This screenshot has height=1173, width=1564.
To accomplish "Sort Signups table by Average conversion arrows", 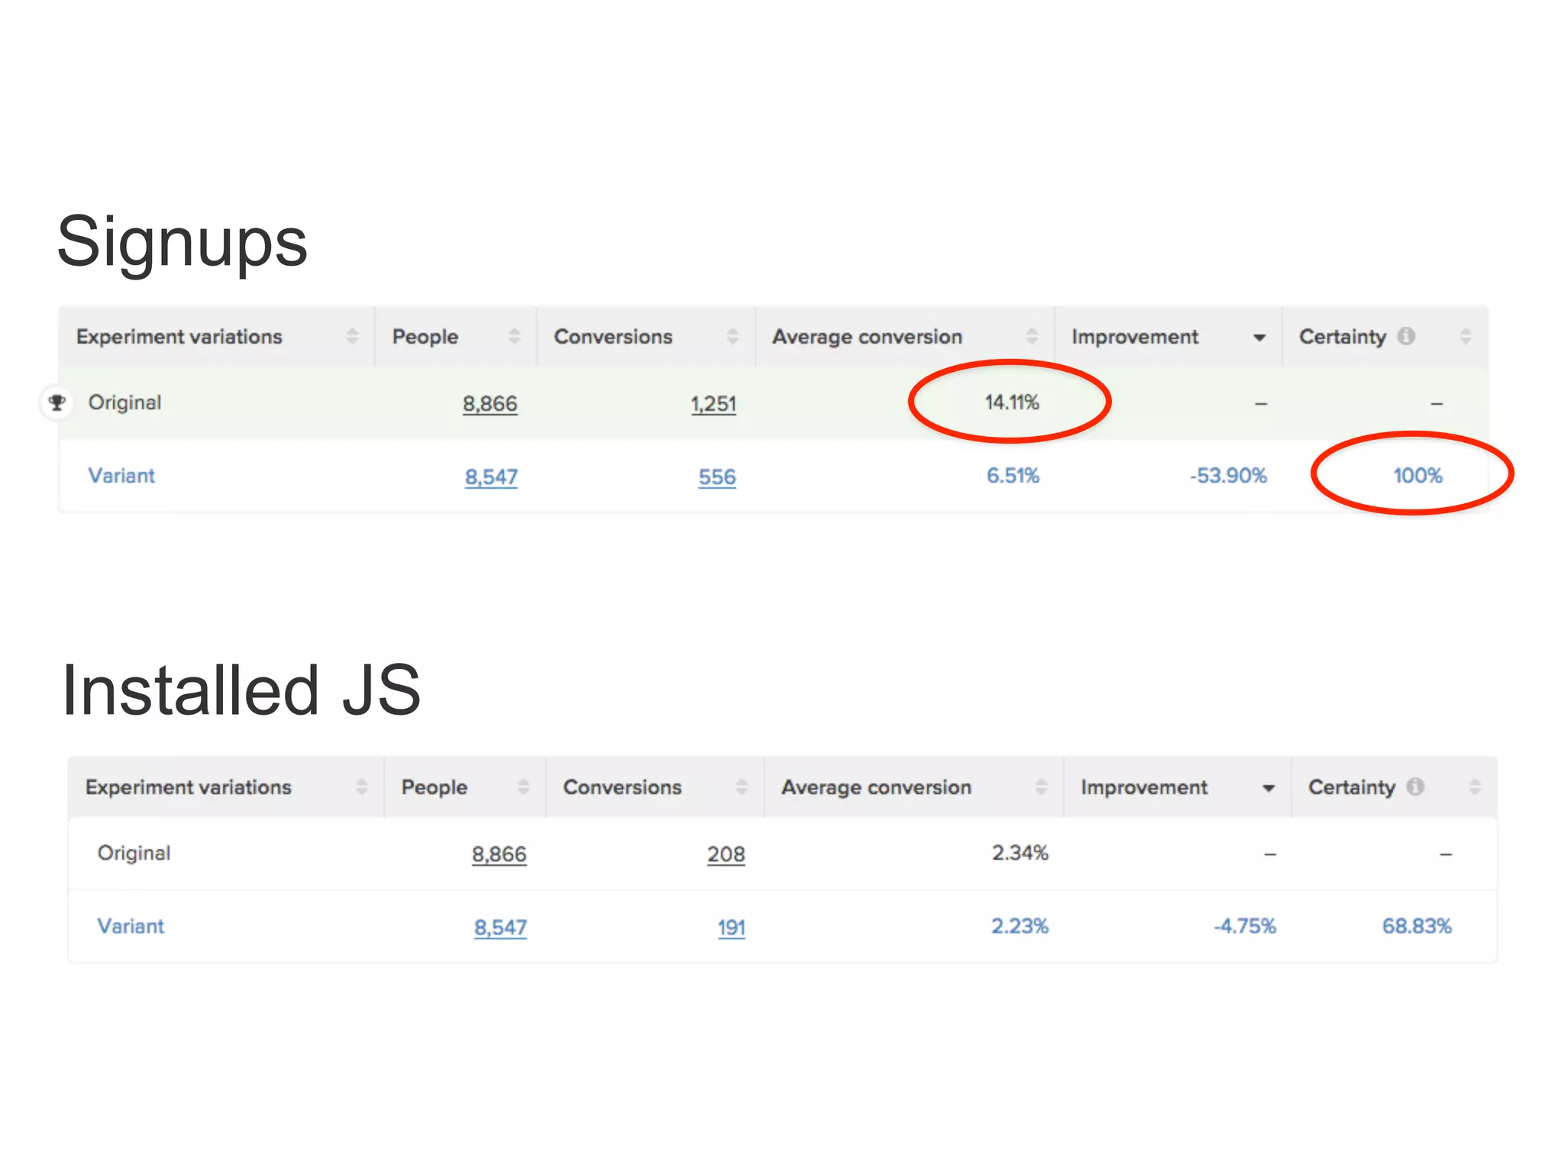I will (x=1032, y=336).
